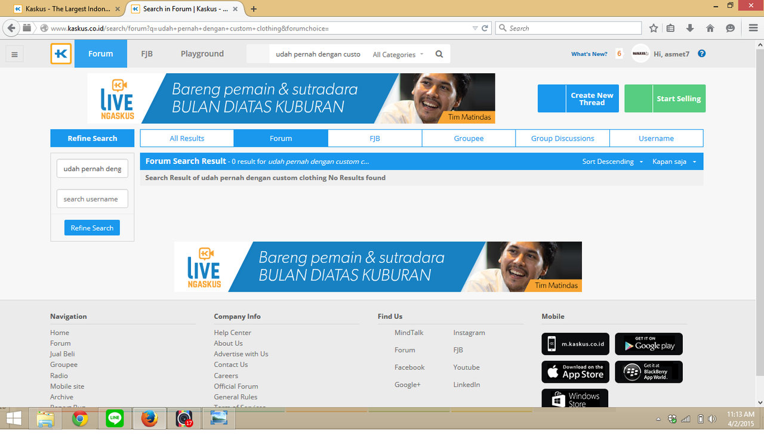The height and width of the screenshot is (434, 764).
Task: Expand the Kapan saja time dropdown
Action: (674, 162)
